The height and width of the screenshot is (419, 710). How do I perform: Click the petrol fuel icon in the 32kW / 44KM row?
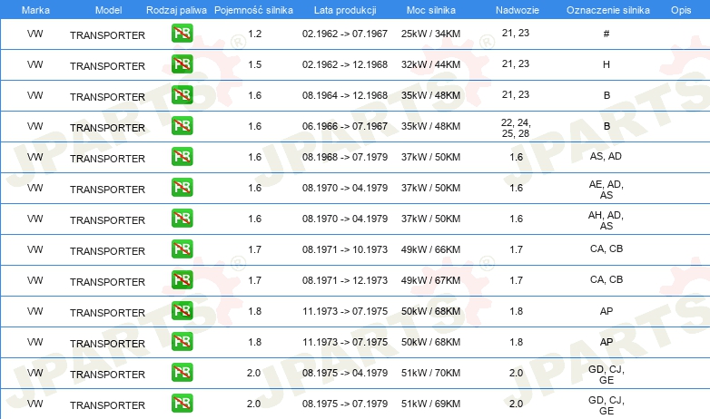click(x=182, y=63)
